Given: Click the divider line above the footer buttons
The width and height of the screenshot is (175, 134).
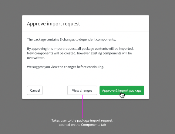Looking at the screenshot, I should (86, 82).
